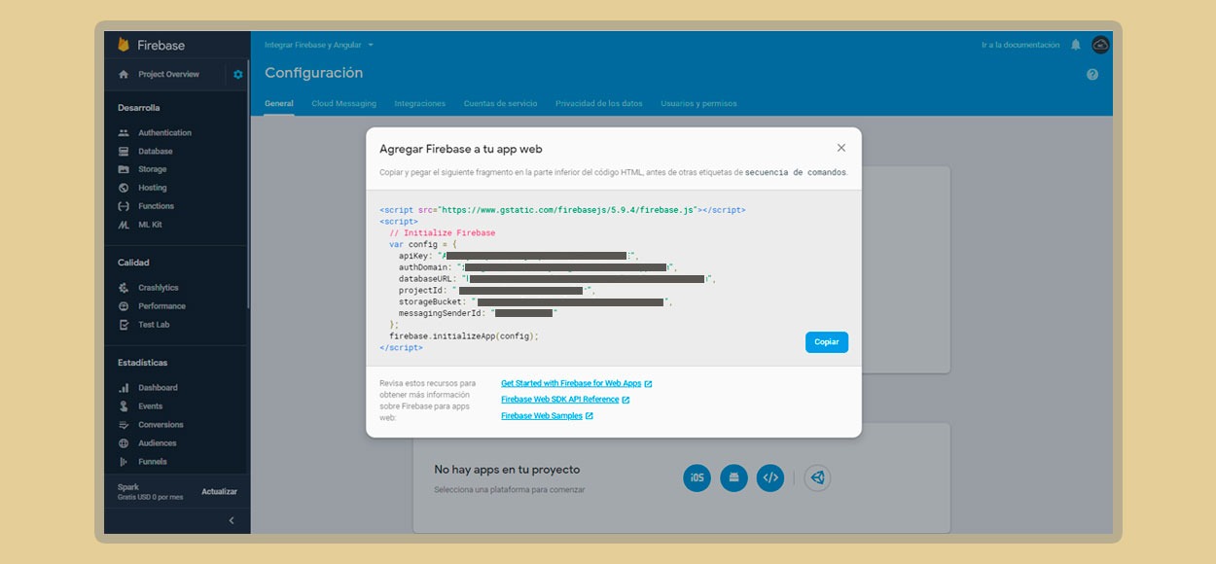Open the Usuarios y permisos tab
This screenshot has width=1216, height=564.
698,103
